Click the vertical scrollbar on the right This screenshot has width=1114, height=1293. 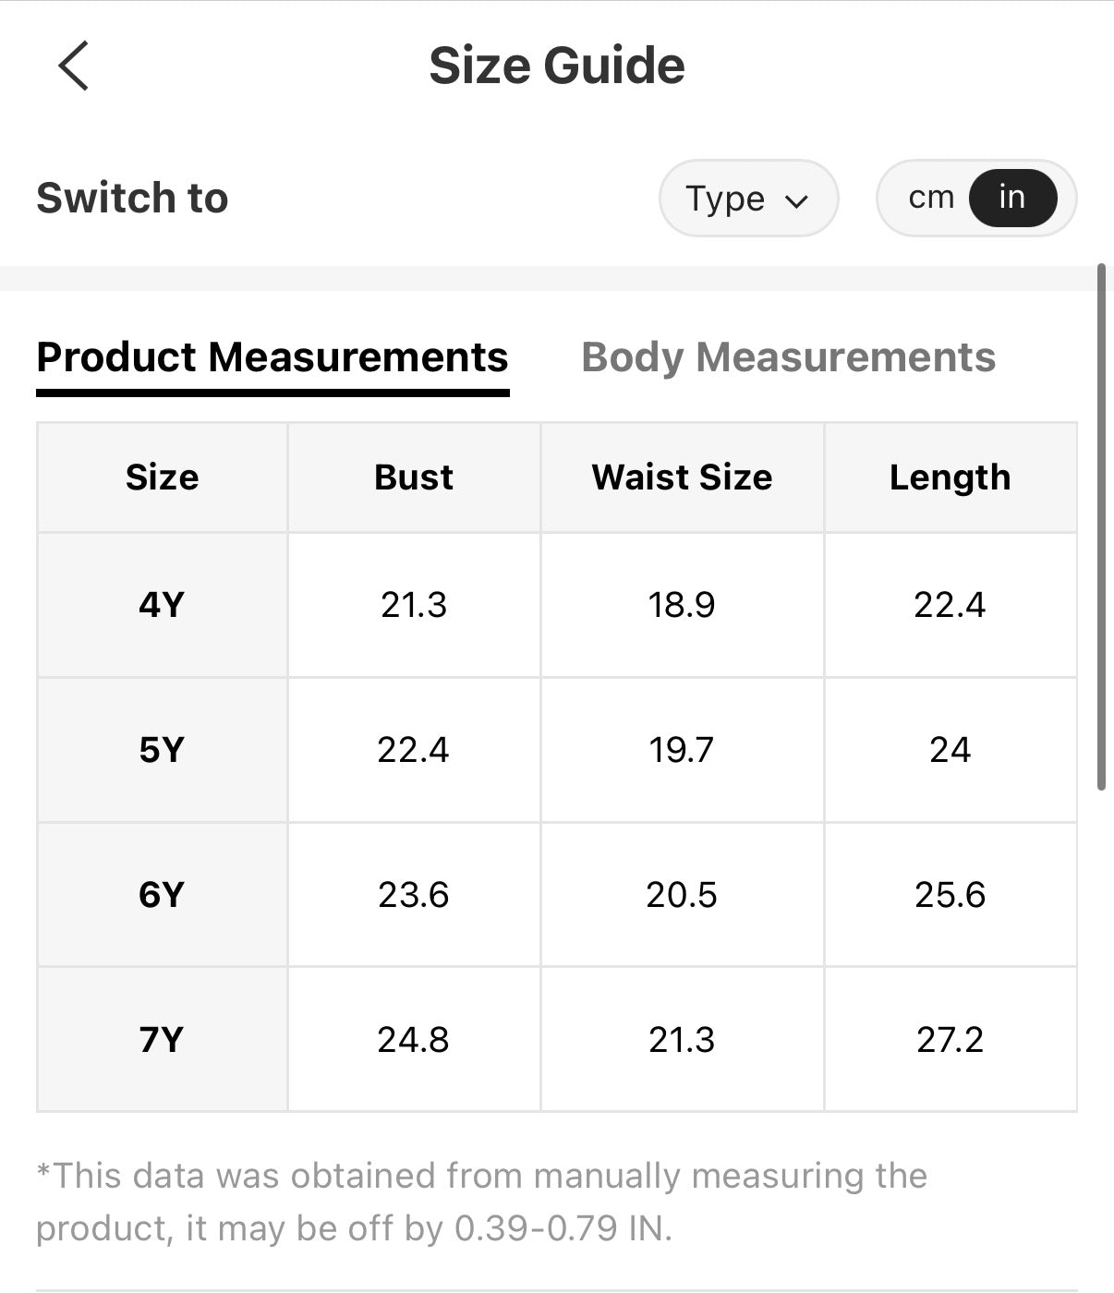pos(1101,526)
